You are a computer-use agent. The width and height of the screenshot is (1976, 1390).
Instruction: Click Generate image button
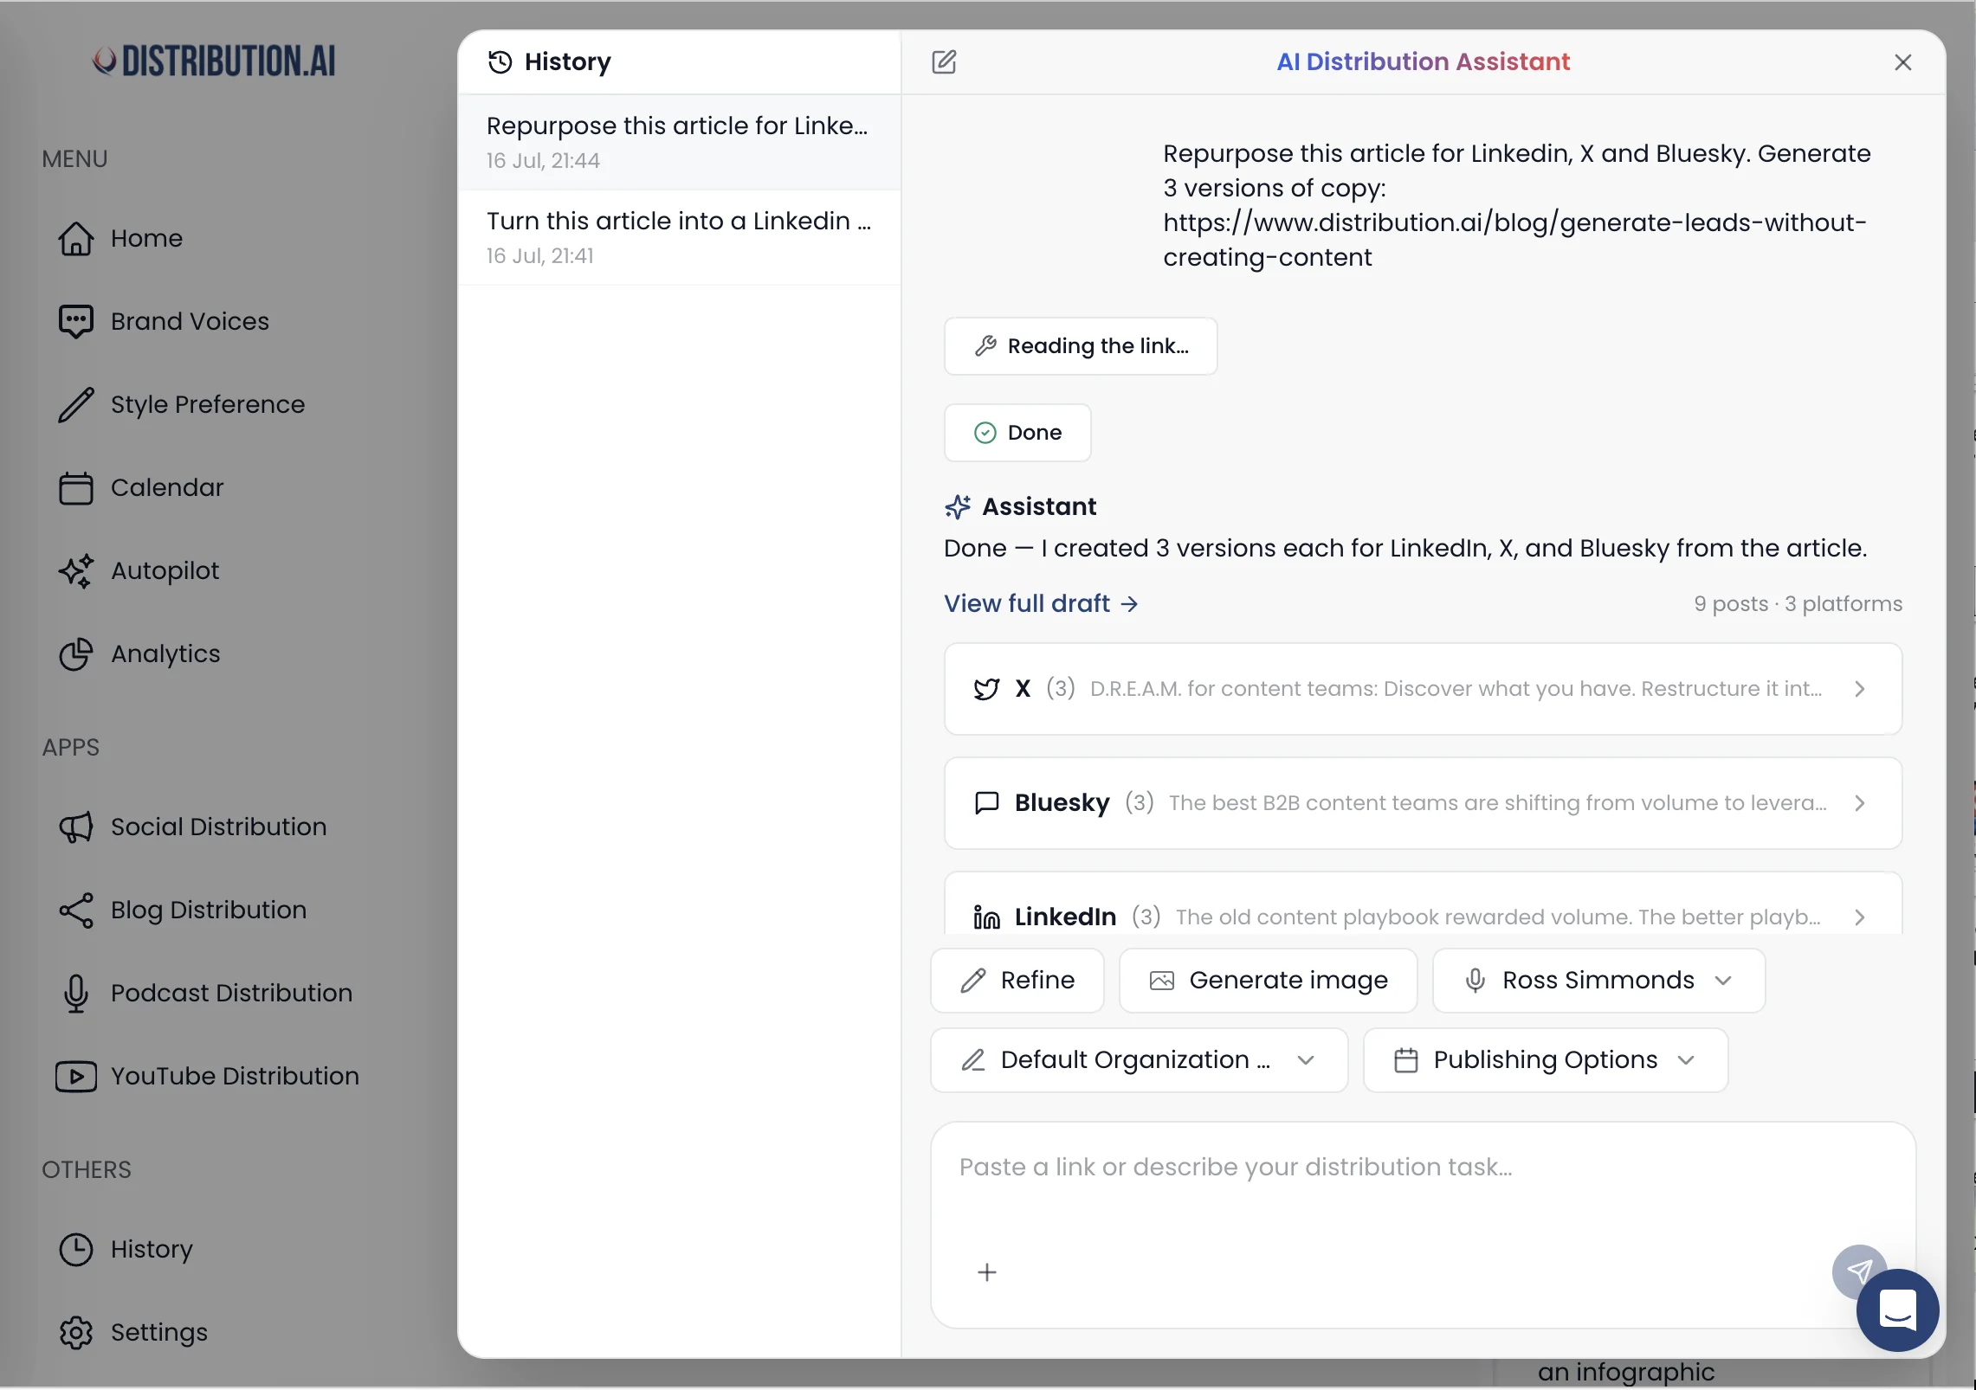[x=1269, y=981]
